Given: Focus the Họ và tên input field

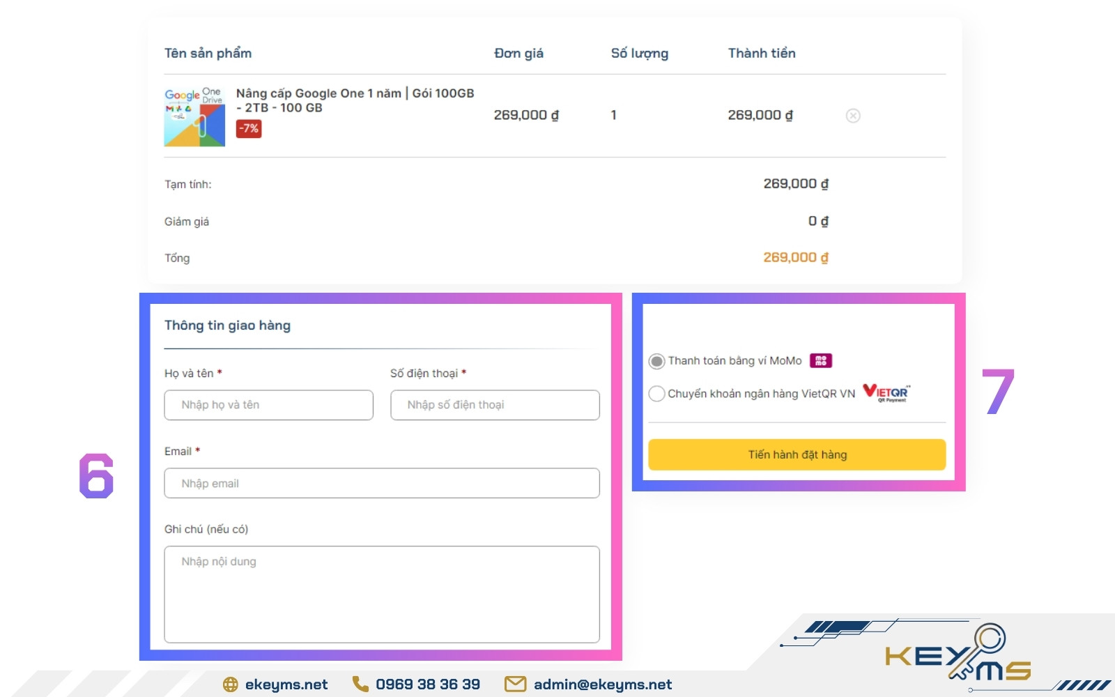Looking at the screenshot, I should (x=268, y=405).
